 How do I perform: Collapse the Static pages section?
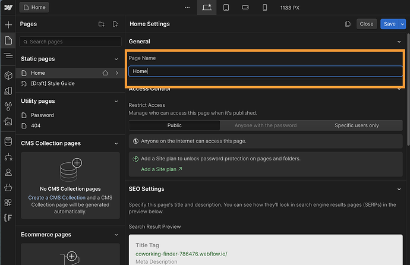[116, 59]
